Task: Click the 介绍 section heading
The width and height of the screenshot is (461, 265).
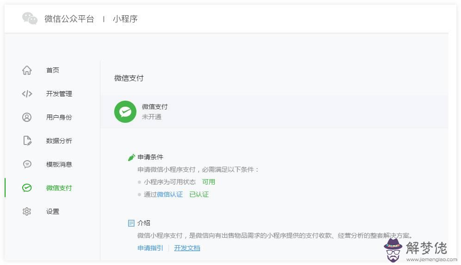Action: click(x=144, y=223)
